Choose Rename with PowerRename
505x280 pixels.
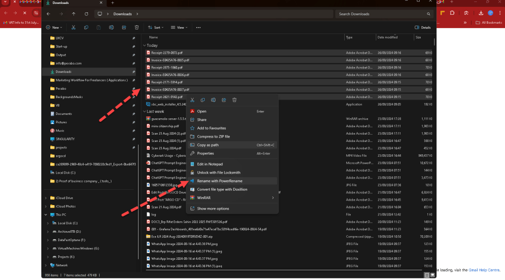[x=232, y=181]
